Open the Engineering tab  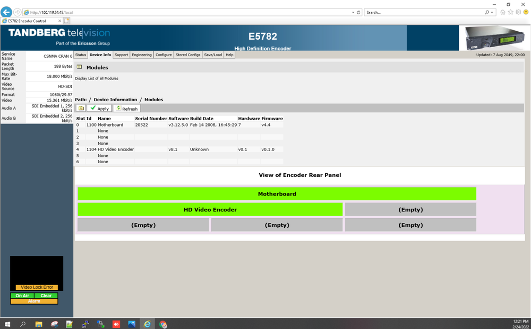142,55
